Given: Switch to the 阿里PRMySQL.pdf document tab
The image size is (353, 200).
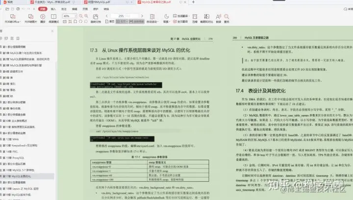Looking at the screenshot, I should point(107,2).
